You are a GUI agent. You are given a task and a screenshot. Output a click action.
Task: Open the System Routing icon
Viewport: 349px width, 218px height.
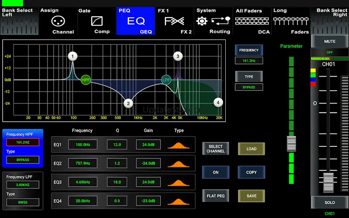[x=214, y=21]
